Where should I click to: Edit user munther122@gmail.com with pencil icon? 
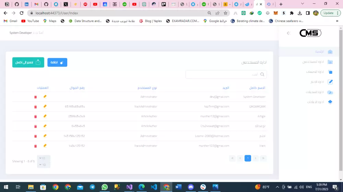45,146
